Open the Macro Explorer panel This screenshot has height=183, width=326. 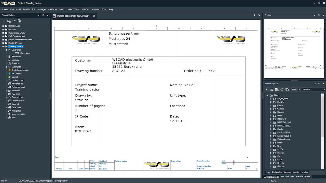tap(287, 176)
